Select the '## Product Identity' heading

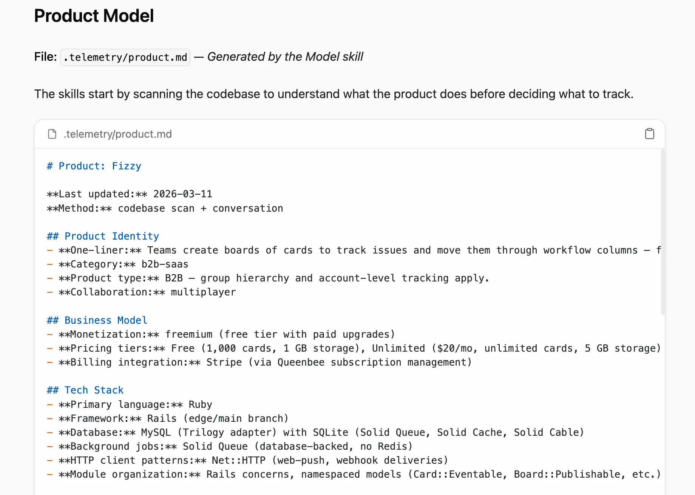pos(102,236)
